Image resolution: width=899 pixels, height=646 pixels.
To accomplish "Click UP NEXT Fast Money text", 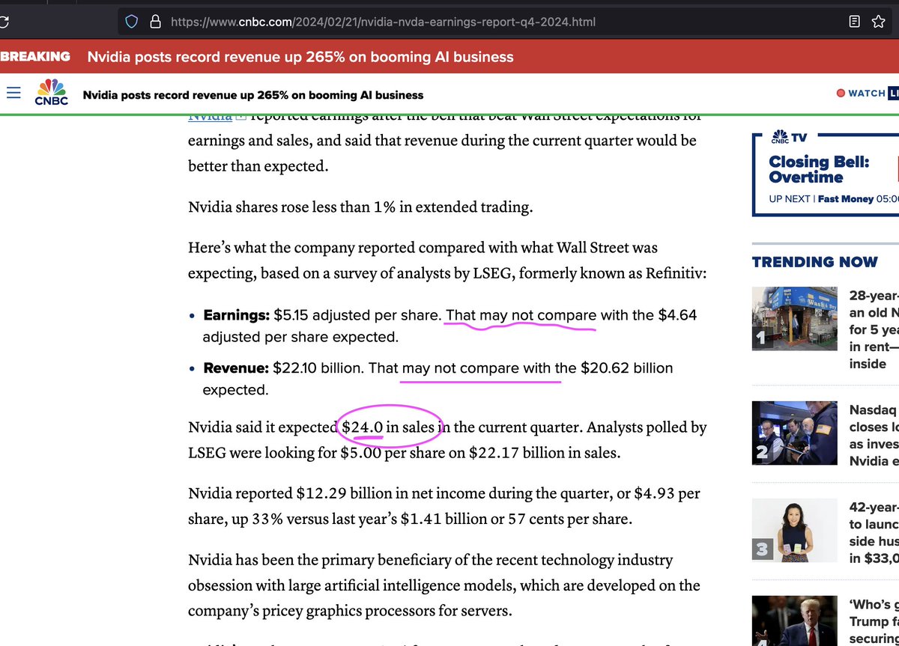I will tap(833, 199).
